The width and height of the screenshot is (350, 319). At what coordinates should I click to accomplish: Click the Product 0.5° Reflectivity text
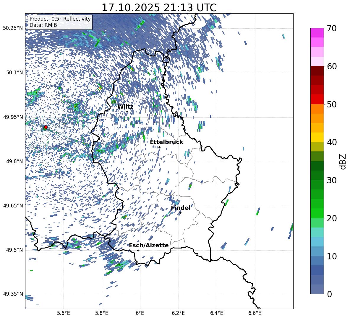point(60,19)
